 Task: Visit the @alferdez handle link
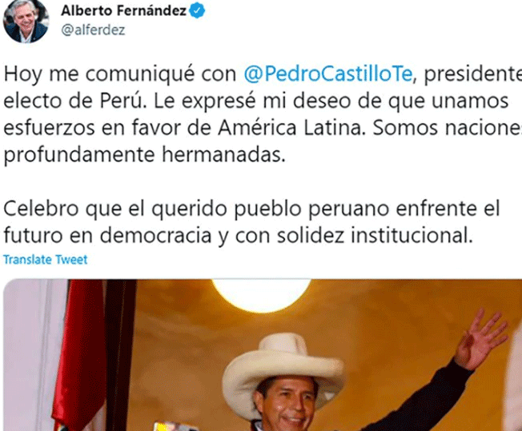(93, 30)
